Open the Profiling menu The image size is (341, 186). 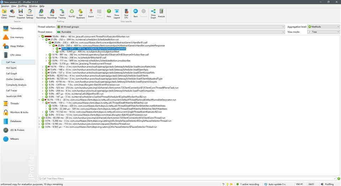click(x=22, y=6)
